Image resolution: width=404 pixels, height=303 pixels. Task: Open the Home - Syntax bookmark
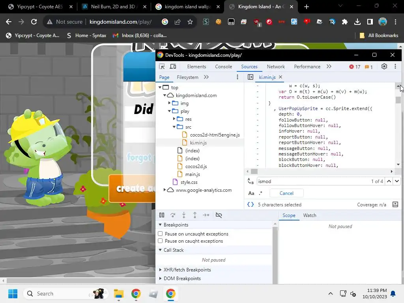point(86,36)
